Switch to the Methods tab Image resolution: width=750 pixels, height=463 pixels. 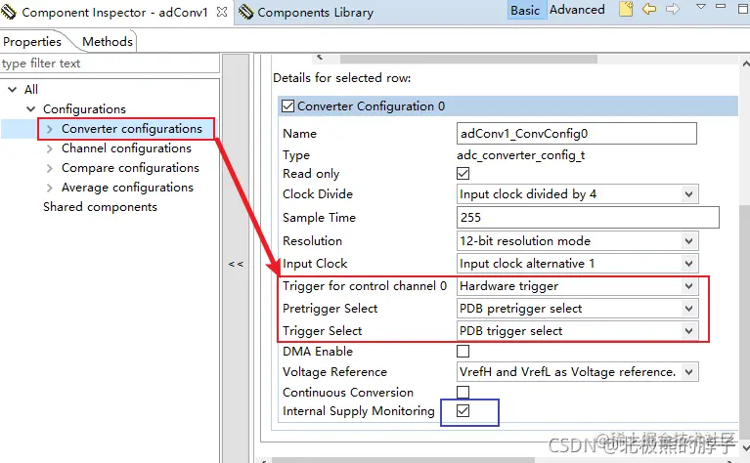point(108,42)
